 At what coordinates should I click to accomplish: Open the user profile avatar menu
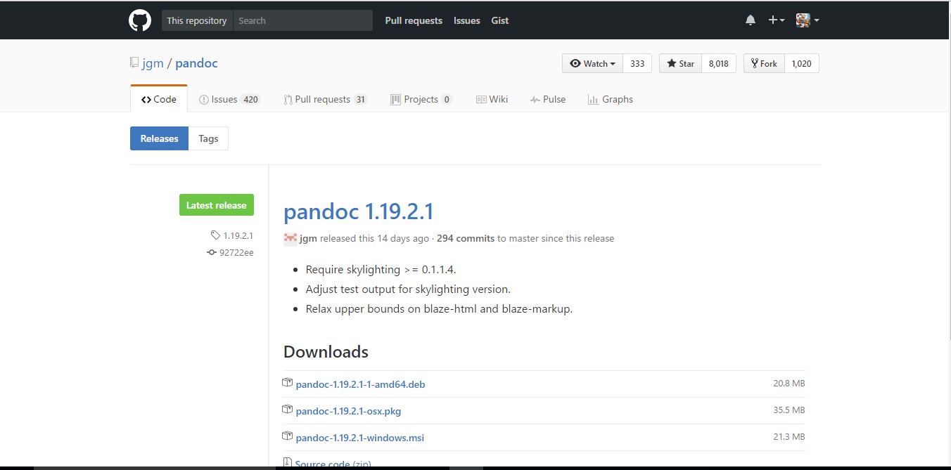pyautogui.click(x=808, y=20)
